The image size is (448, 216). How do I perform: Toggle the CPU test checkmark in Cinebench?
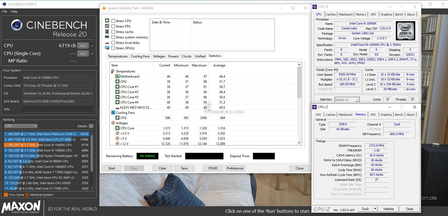pos(92,45)
